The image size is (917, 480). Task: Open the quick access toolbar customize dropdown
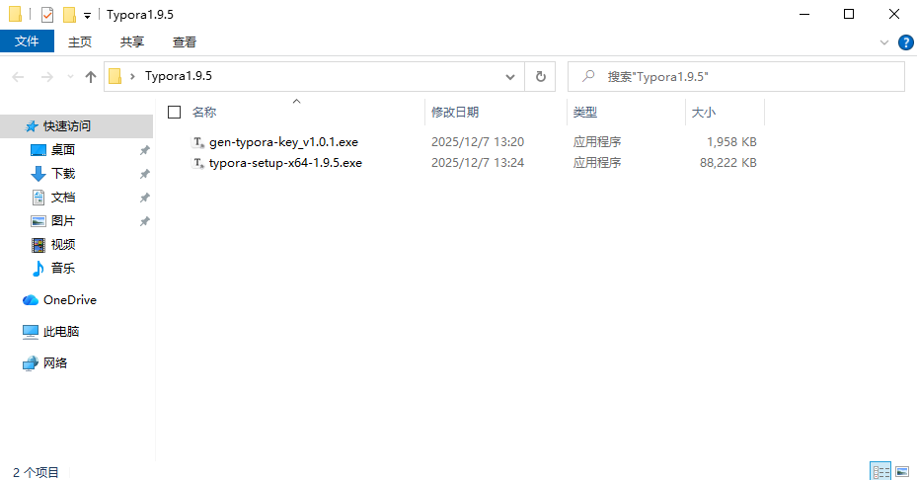click(x=87, y=16)
